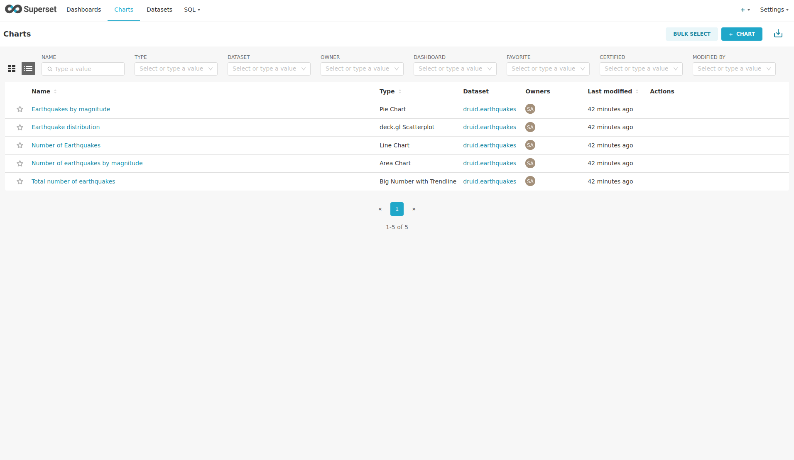Switch to list view layout
Screen dimensions: 794x460
coord(28,69)
